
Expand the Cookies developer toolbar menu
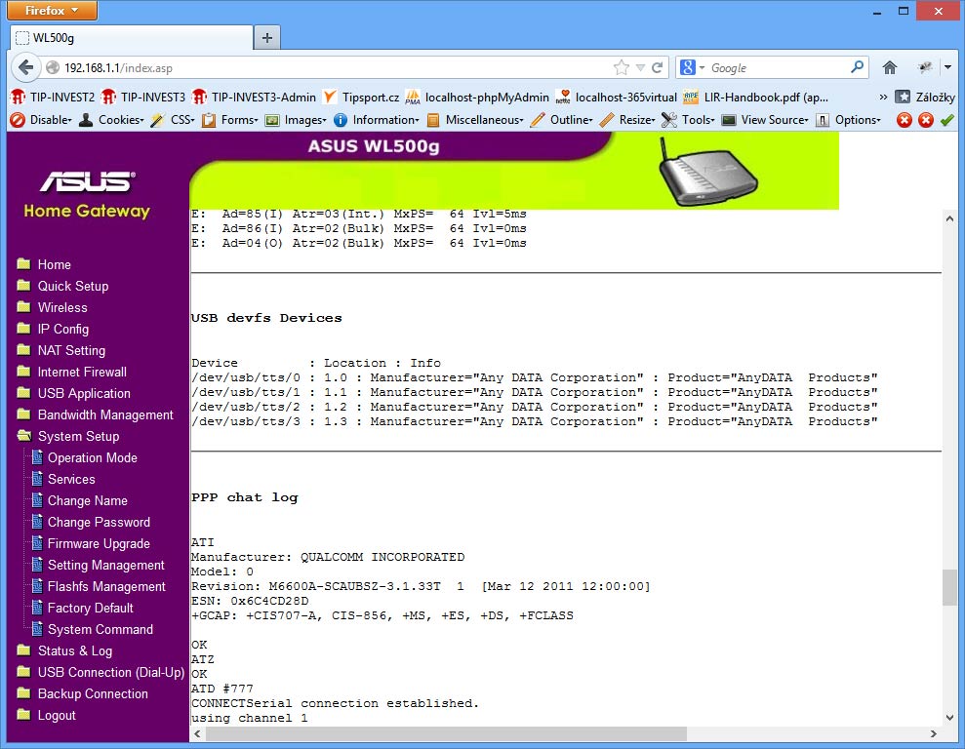tap(120, 120)
